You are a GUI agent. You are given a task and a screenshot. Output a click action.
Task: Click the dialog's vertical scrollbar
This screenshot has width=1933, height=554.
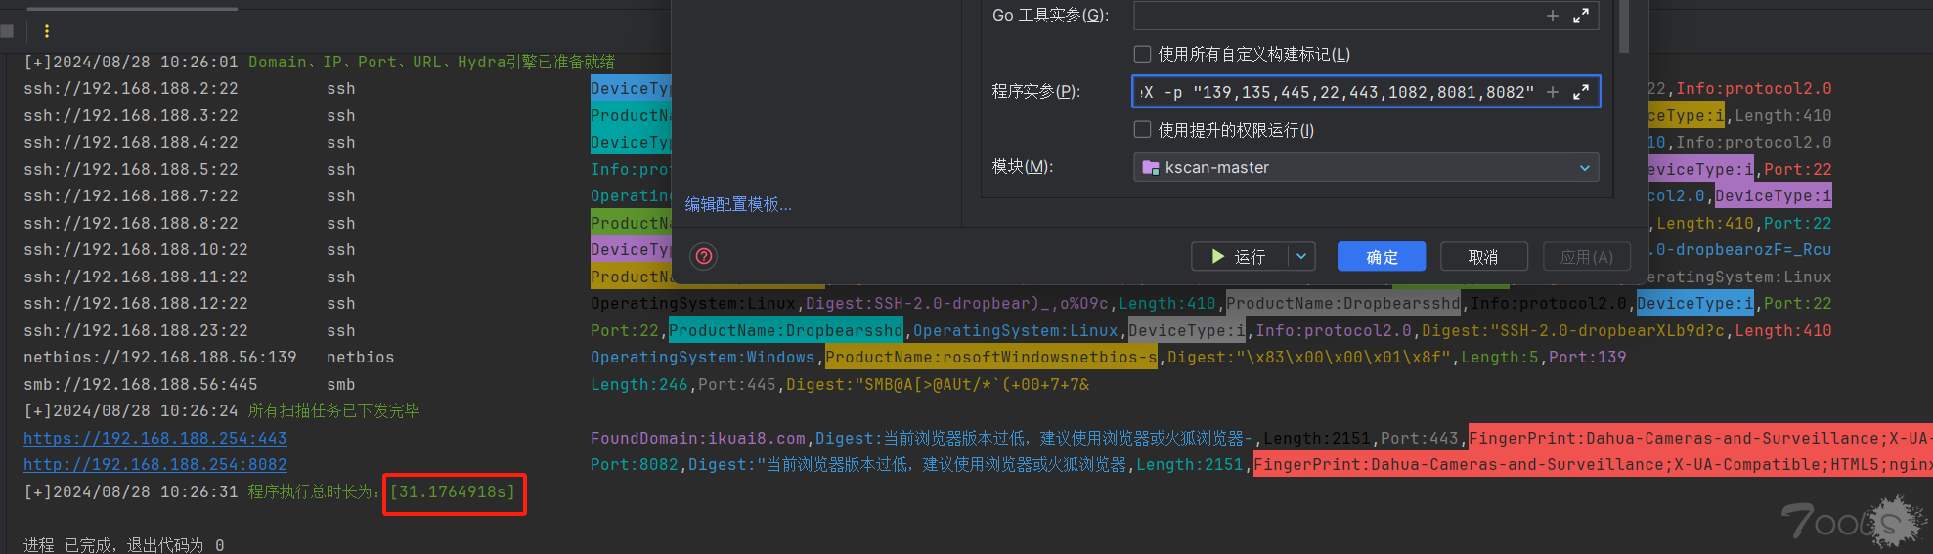(1624, 26)
